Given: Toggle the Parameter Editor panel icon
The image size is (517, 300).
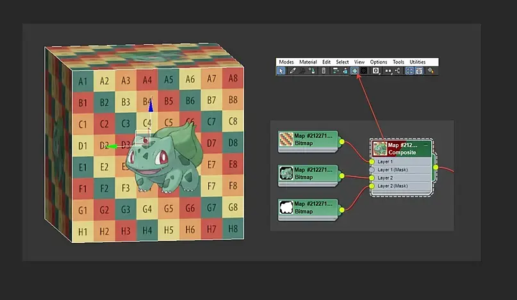Looking at the screenshot, I should click(419, 71).
